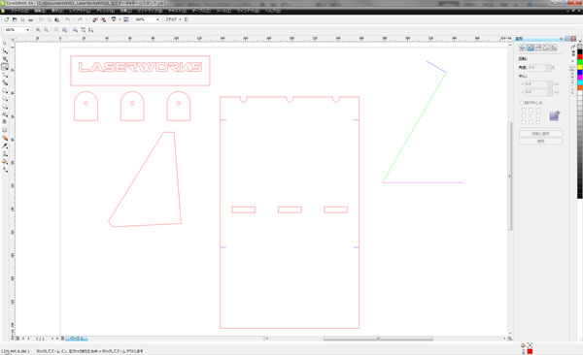Open the Bitmaps menu
Image resolution: width=583 pixels, height=355 pixels.
150,11
